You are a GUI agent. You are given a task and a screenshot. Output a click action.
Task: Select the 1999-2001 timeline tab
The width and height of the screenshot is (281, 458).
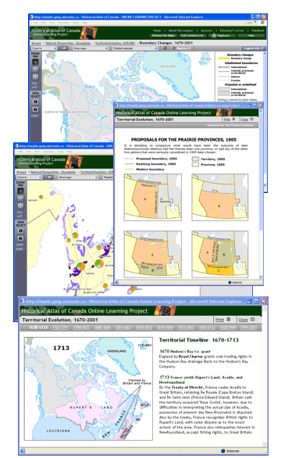tap(249, 327)
